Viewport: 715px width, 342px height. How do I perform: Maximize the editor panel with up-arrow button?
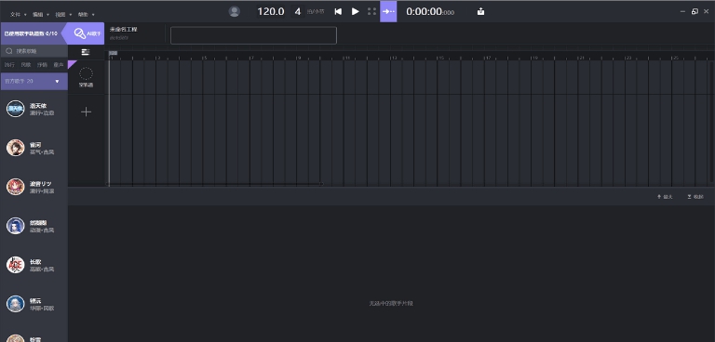665,197
